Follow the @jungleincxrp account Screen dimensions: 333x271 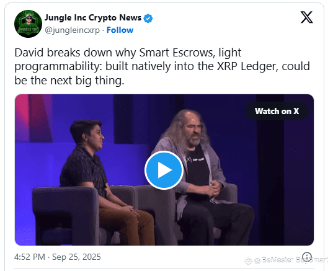120,30
